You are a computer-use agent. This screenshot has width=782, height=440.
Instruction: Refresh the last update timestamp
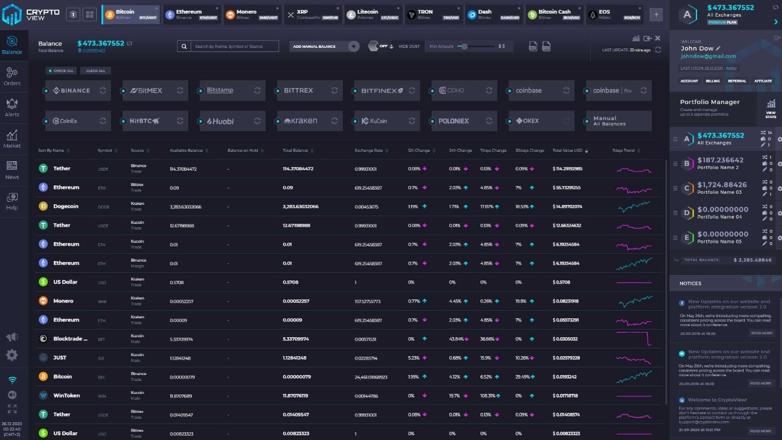point(658,50)
